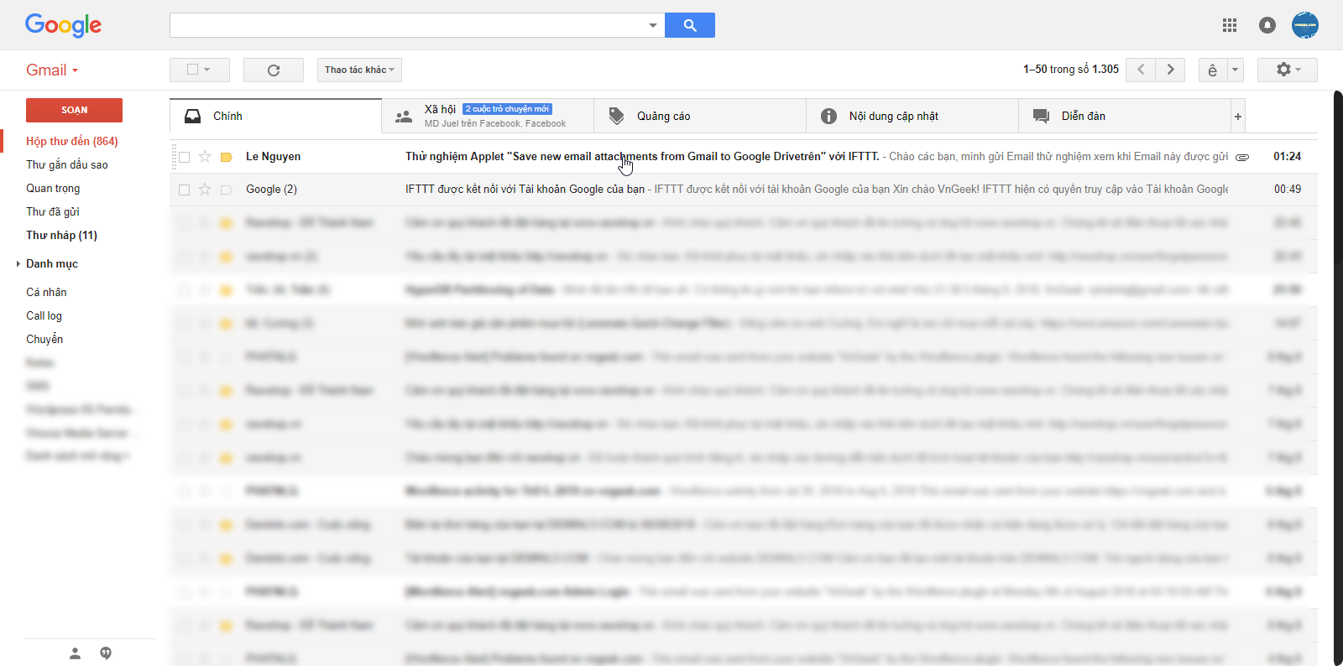Star the Google (2) email
This screenshot has width=1343, height=666.
(x=205, y=190)
